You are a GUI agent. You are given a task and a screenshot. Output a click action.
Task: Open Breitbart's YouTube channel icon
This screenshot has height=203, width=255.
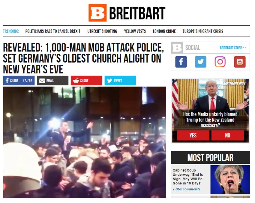point(240,62)
